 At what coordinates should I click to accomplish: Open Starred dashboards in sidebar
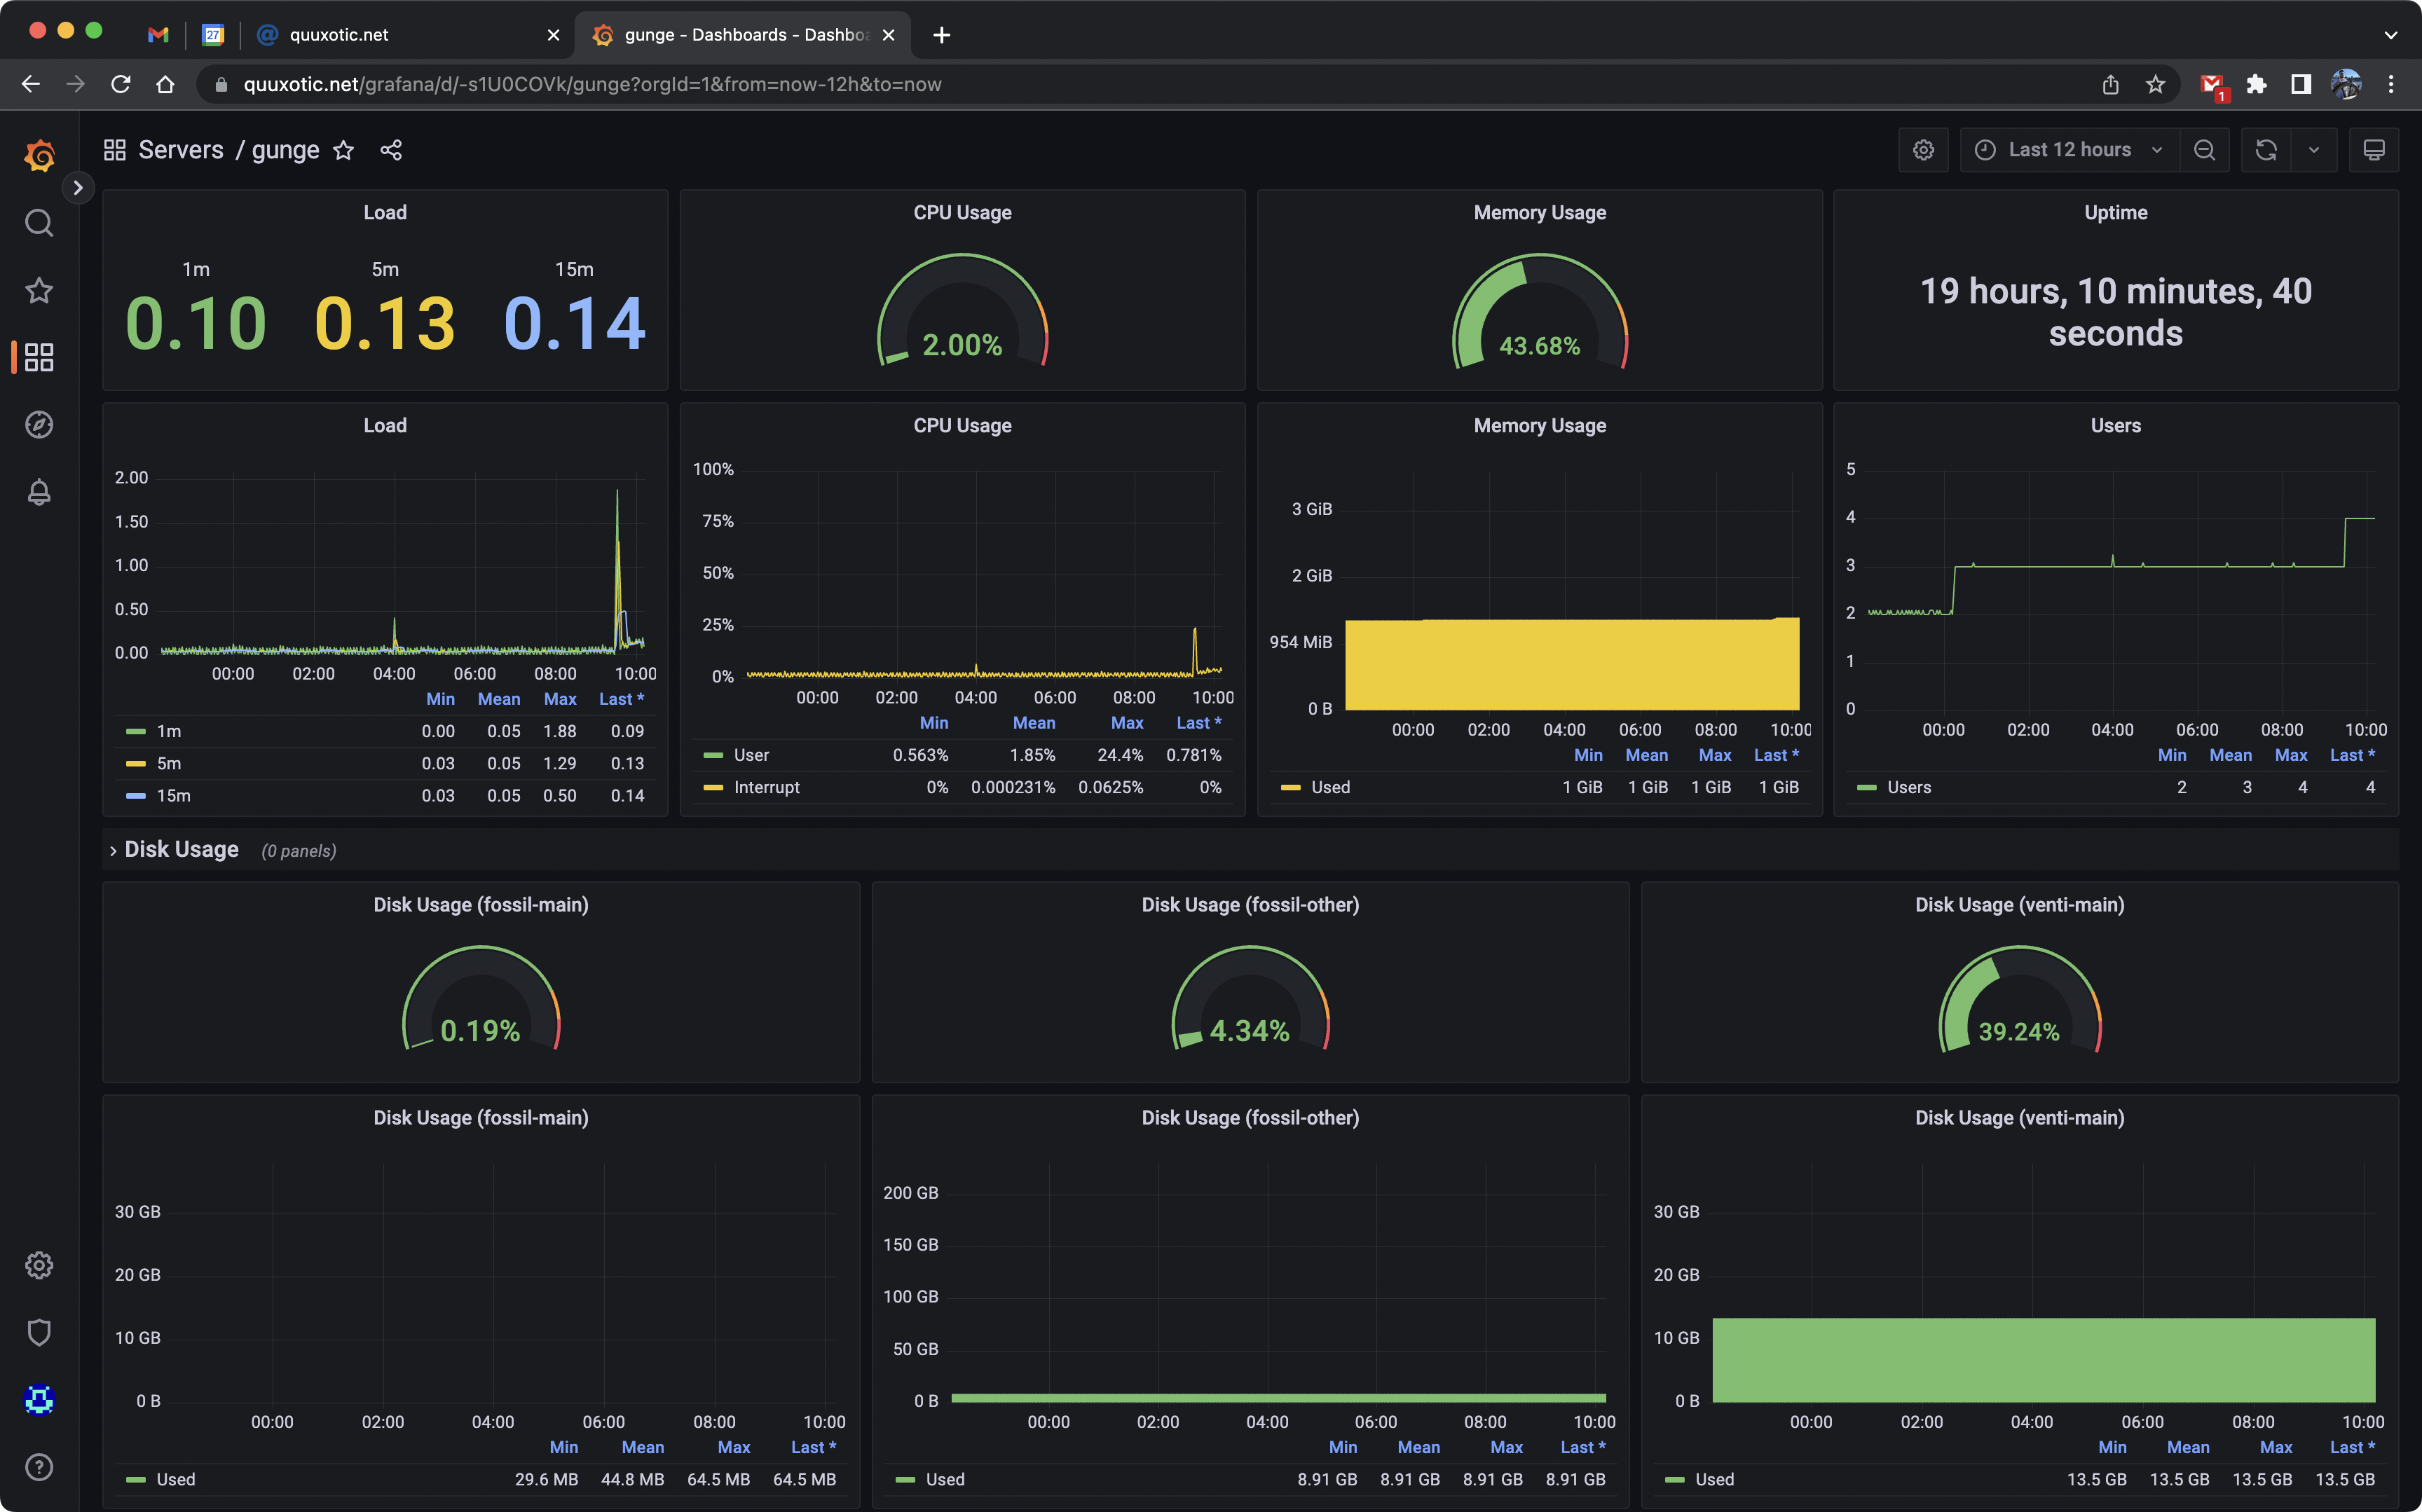pos(39,290)
